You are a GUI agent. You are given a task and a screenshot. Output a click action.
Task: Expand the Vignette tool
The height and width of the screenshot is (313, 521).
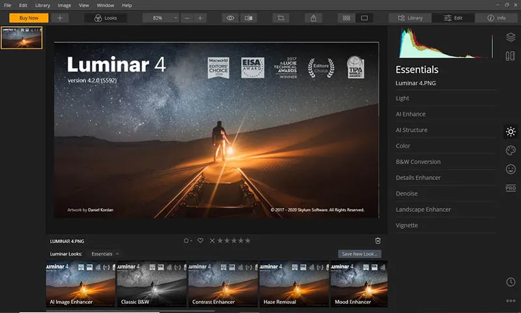(445, 226)
